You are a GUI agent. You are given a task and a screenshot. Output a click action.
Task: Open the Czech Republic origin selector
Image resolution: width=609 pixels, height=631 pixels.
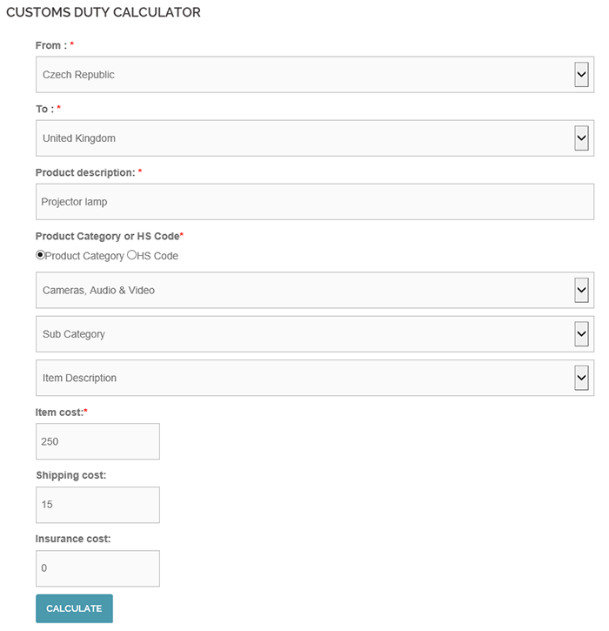[296, 75]
